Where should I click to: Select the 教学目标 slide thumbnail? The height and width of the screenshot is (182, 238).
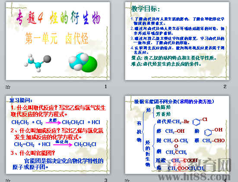(x=177, y=41)
